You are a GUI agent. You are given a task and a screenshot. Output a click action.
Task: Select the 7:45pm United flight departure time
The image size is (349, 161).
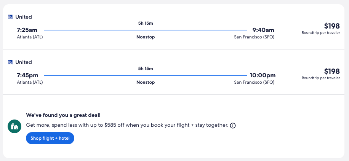point(27,75)
